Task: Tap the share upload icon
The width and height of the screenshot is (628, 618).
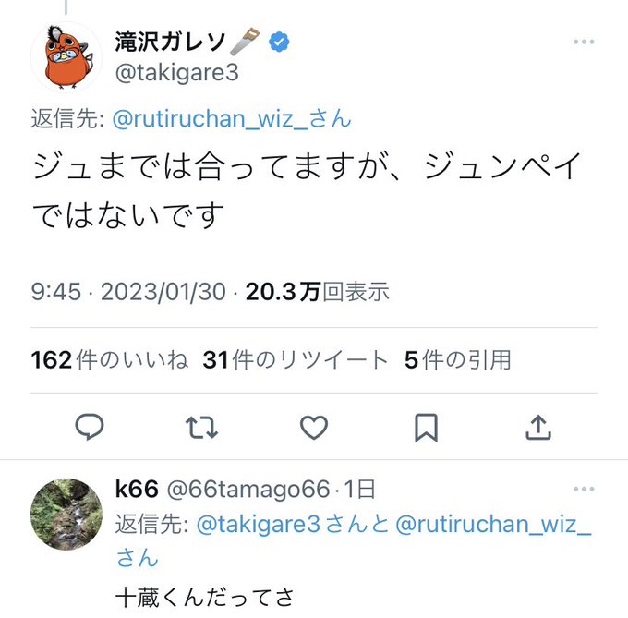Action: tap(537, 426)
